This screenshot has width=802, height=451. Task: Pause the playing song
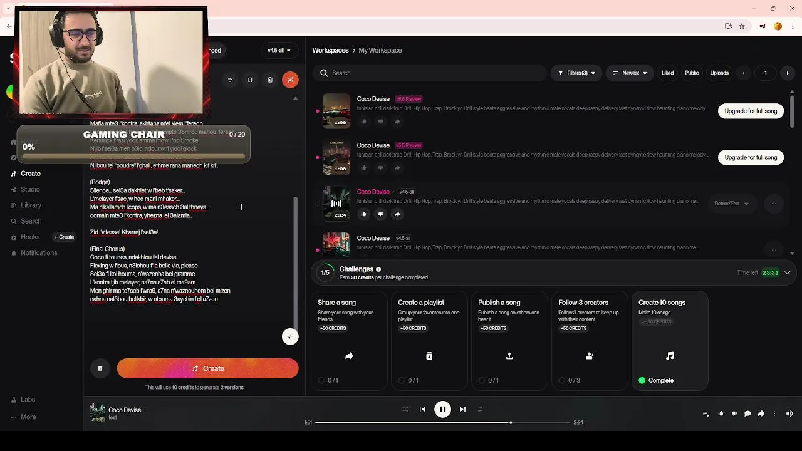point(442,409)
